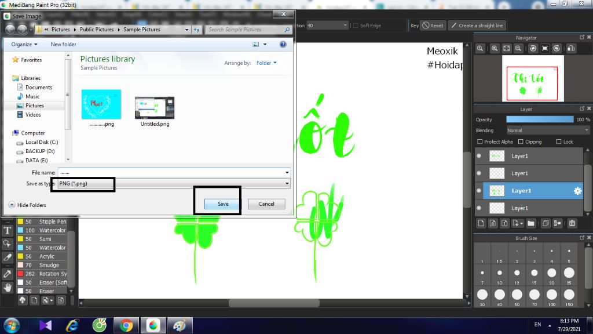Add a new 1-bit layer
Image resolution: width=593 pixels, height=334 pixels.
tap(504, 223)
